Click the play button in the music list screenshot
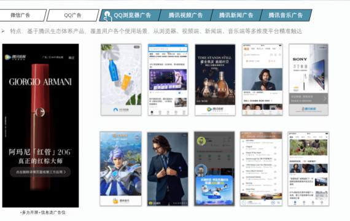This screenshot has width=350, height=221. tap(273, 203)
